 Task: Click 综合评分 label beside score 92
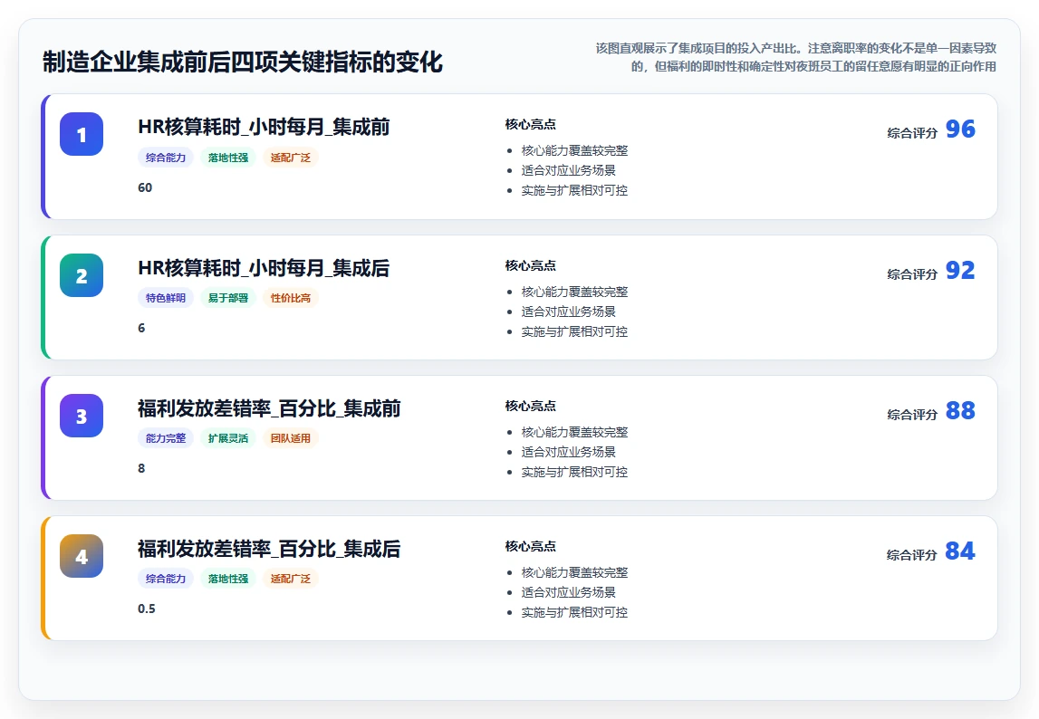(912, 274)
